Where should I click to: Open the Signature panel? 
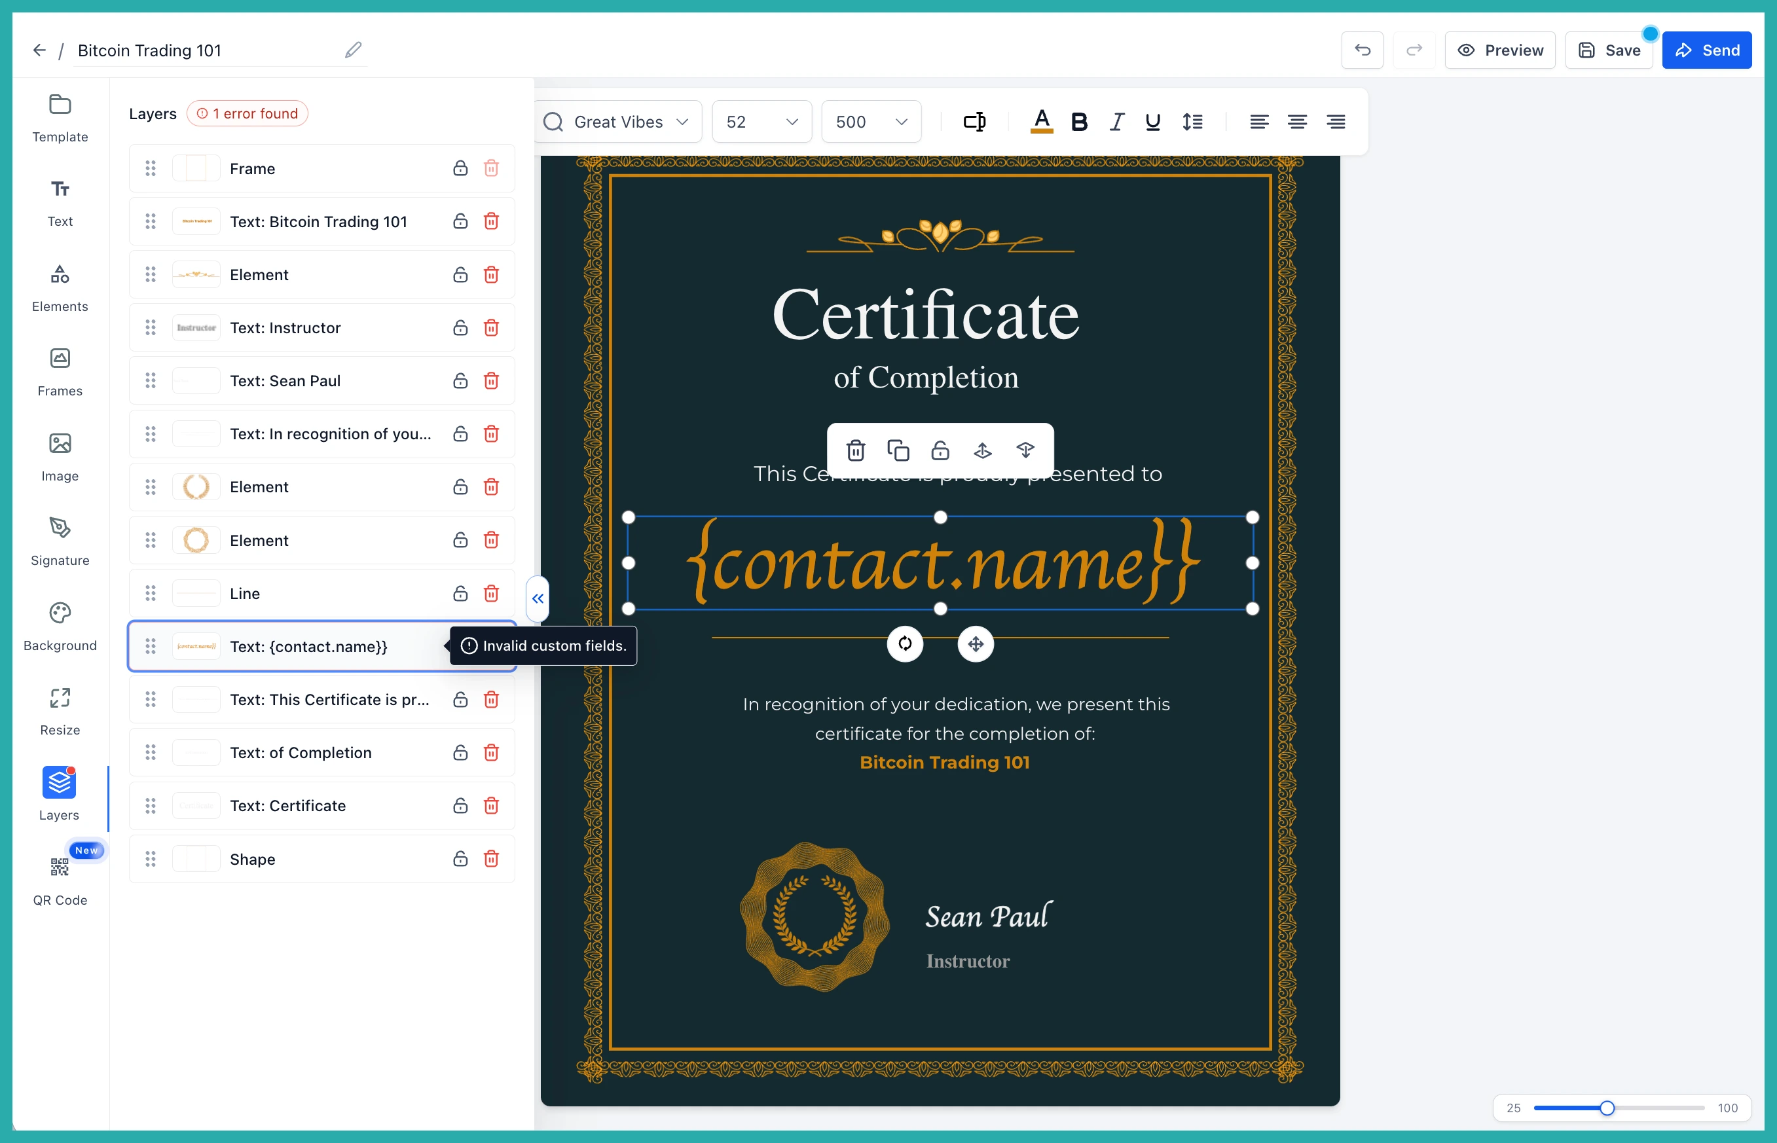[x=60, y=542]
